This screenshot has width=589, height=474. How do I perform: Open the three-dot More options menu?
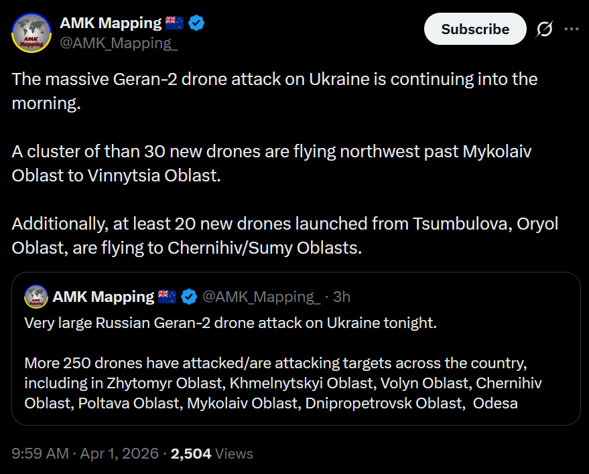point(572,29)
